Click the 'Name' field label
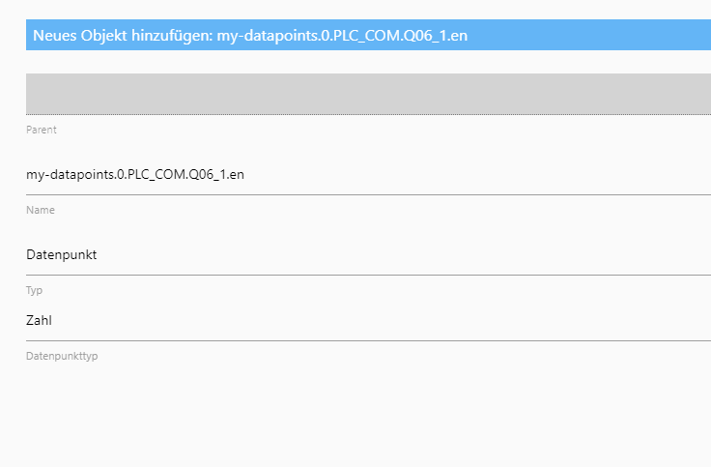The width and height of the screenshot is (711, 467). [x=41, y=210]
